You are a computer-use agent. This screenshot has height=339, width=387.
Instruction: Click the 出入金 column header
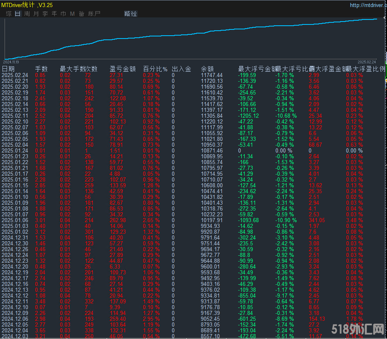(181, 69)
